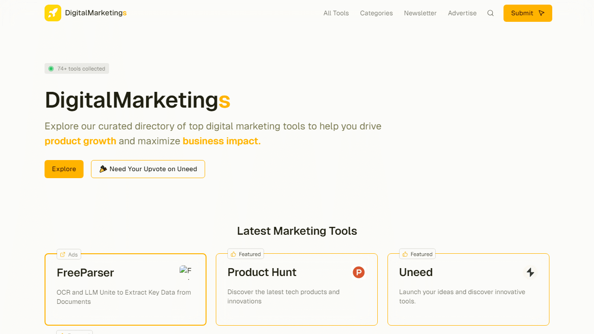Image resolution: width=594 pixels, height=334 pixels.
Task: Click the Featured badge on the Product Hunt card
Action: (246, 254)
